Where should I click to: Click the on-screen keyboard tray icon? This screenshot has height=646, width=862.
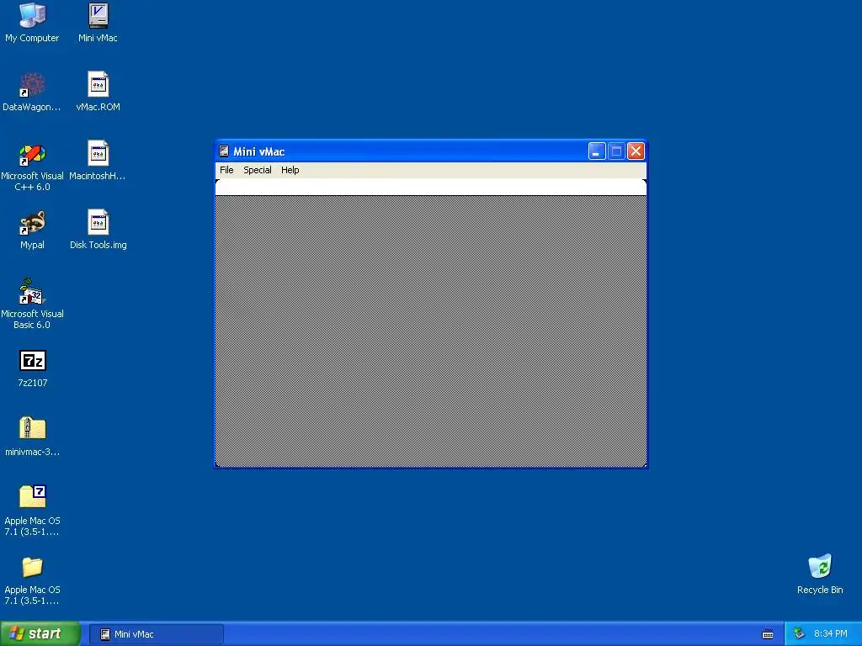coord(768,634)
